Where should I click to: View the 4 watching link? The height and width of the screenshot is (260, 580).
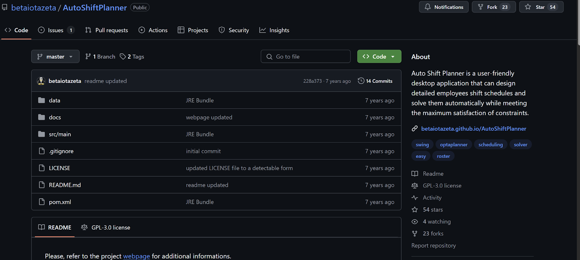pos(437,222)
